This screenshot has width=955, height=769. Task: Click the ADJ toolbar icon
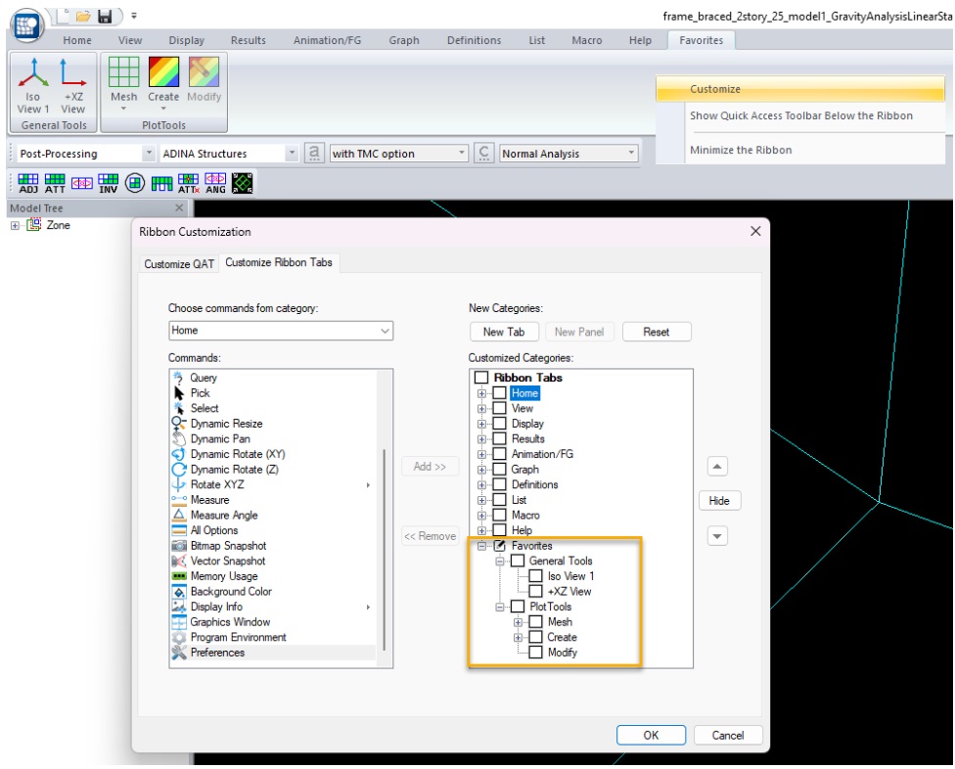click(28, 182)
